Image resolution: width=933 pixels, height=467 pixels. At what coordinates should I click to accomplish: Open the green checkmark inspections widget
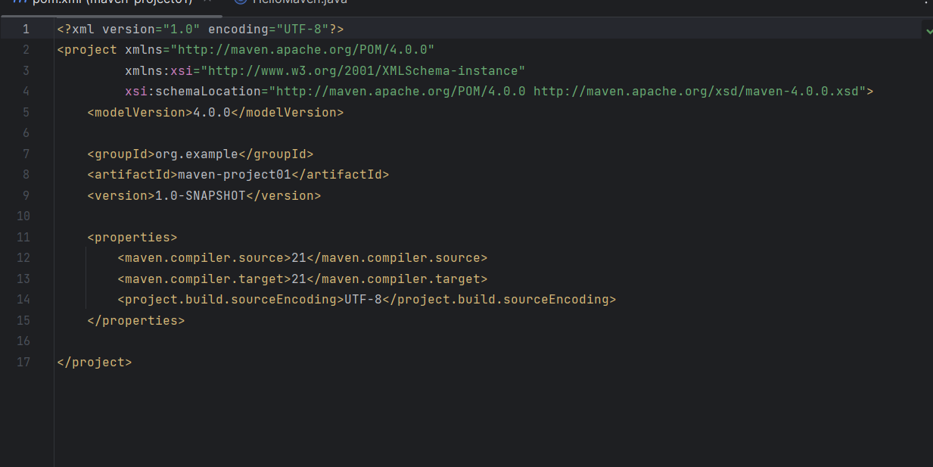(928, 30)
